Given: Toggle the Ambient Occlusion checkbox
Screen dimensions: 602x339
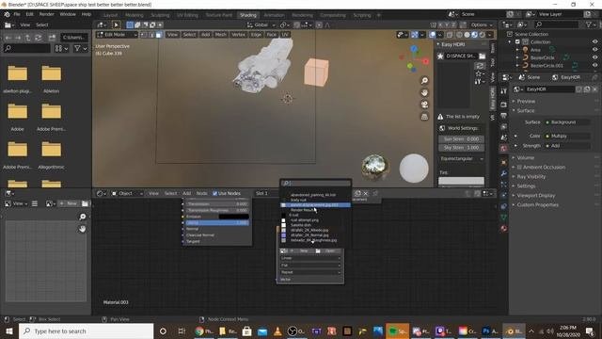Looking at the screenshot, I should coord(519,168).
